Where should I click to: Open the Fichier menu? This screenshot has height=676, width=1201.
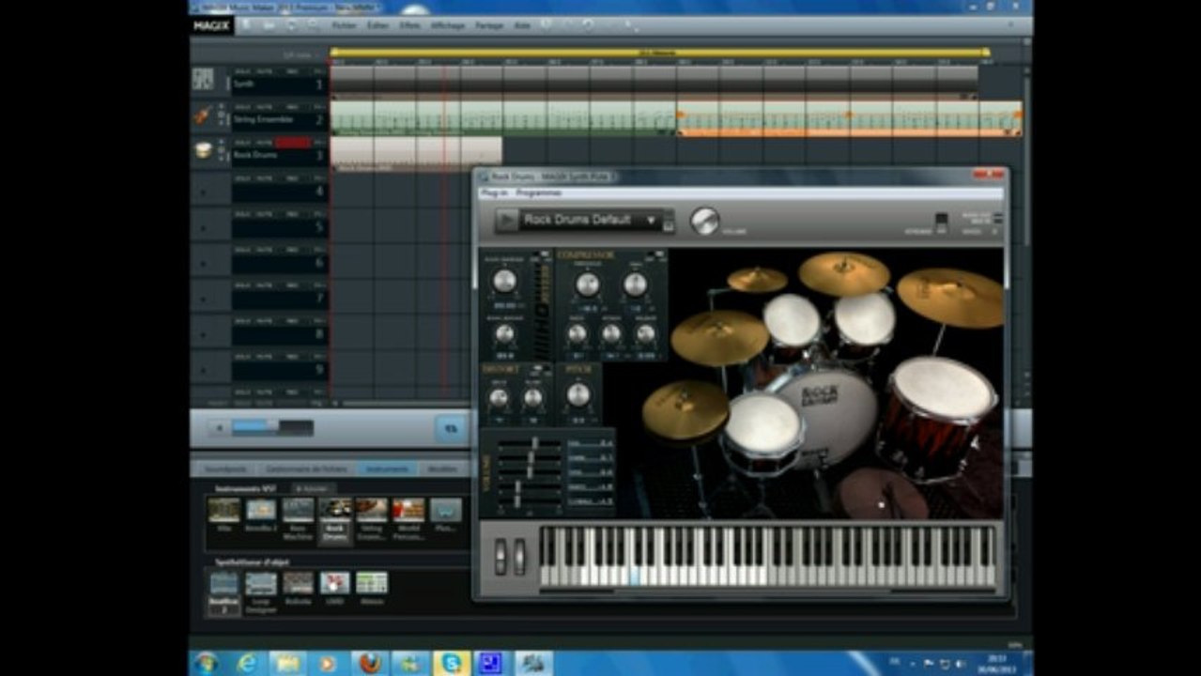[344, 25]
